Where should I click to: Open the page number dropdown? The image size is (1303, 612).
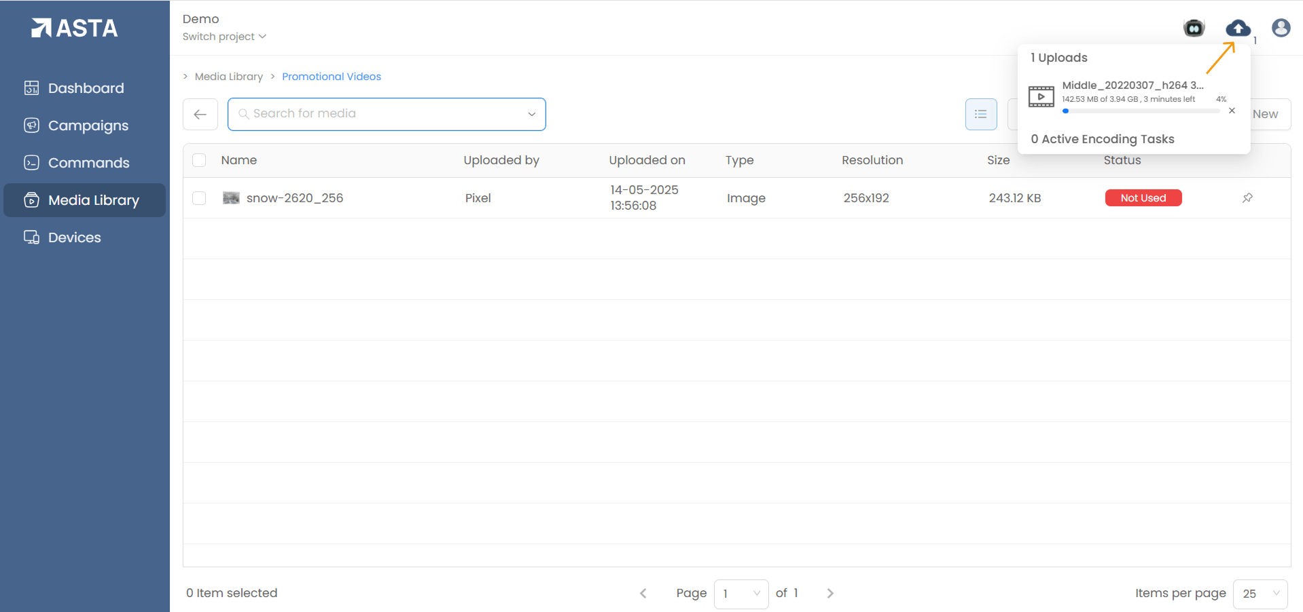740,594
